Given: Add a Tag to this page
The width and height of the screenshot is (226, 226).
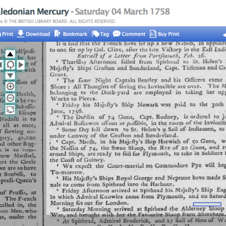Looking at the screenshot, I should (x=100, y=34).
